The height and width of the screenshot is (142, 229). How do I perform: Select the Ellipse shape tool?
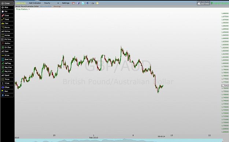[x=7, y=87]
